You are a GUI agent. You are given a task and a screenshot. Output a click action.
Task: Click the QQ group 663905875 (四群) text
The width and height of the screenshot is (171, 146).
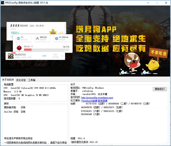click(91, 108)
